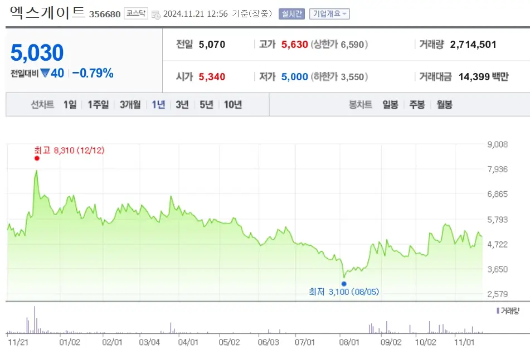Click the 거래량 value 2,714,501

(x=473, y=44)
